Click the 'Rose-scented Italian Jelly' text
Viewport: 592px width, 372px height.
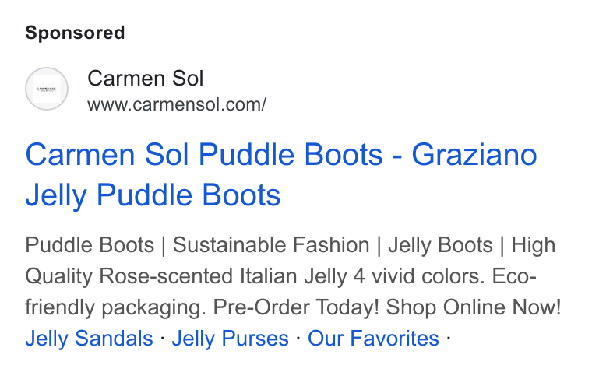(223, 275)
